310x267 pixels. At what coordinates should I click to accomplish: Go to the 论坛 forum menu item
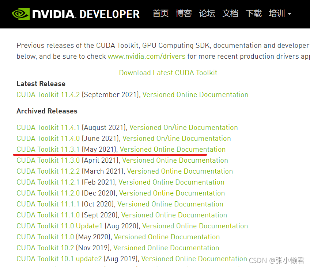pos(207,13)
